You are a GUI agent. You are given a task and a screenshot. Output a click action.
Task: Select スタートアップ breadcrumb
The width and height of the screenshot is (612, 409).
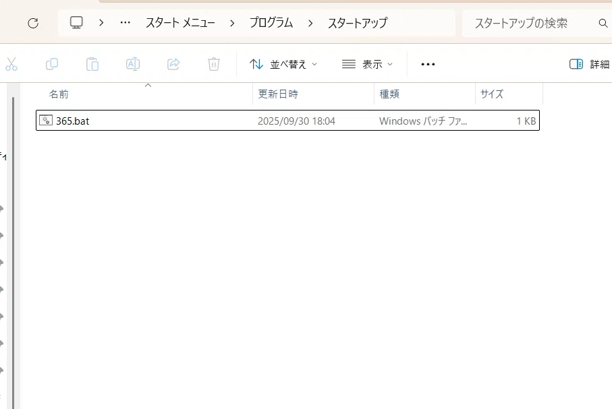click(x=358, y=23)
